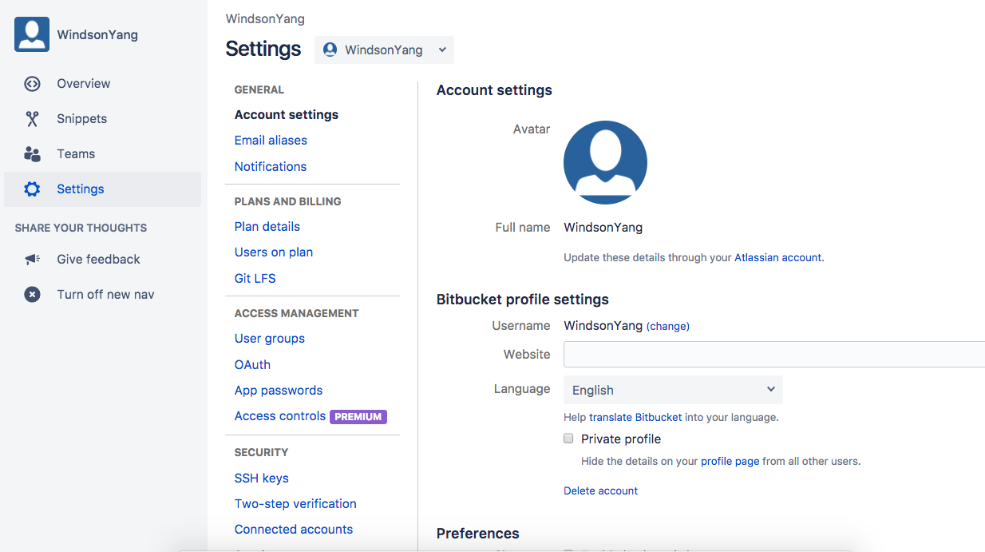Click the Bitbucket profile settings heading
This screenshot has width=985, height=552.
click(523, 300)
